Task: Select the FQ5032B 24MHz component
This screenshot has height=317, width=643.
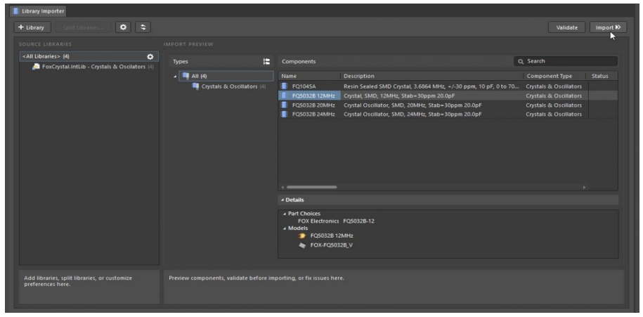Action: (448, 115)
